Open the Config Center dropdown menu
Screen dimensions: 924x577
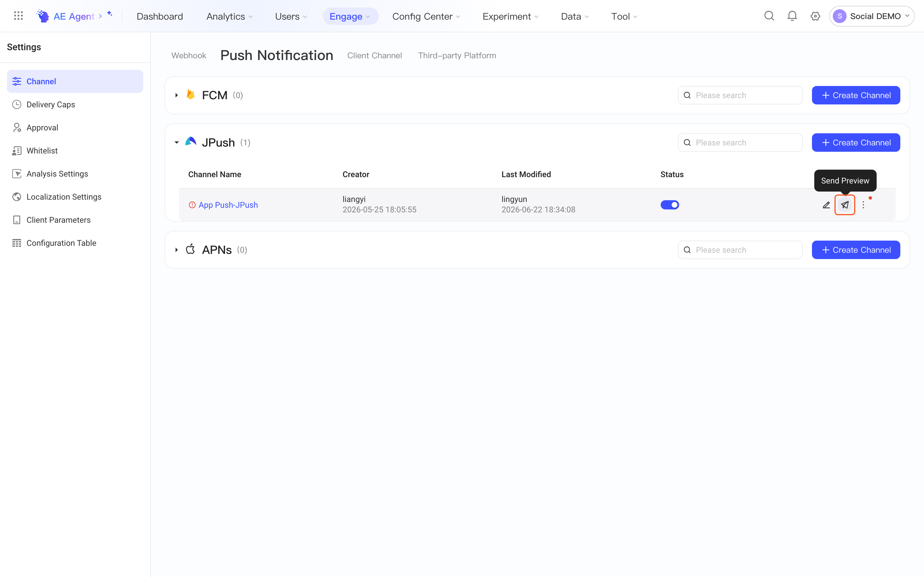[426, 16]
